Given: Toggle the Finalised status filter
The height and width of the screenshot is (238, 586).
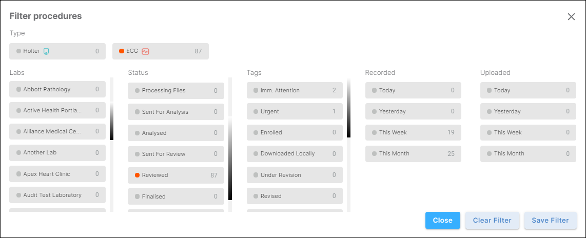Looking at the screenshot, I should [x=175, y=196].
